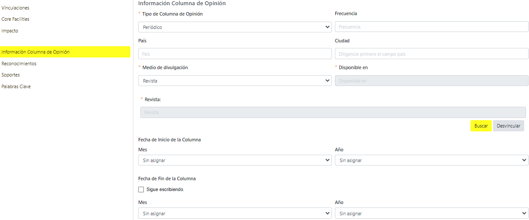The image size is (529, 220).
Task: Click the 'Revista:' field label
Action: pyautogui.click(x=153, y=99)
